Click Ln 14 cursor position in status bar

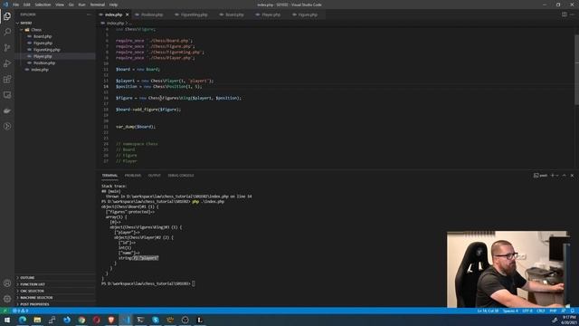tap(488, 311)
